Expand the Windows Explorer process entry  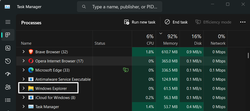click(x=24, y=88)
